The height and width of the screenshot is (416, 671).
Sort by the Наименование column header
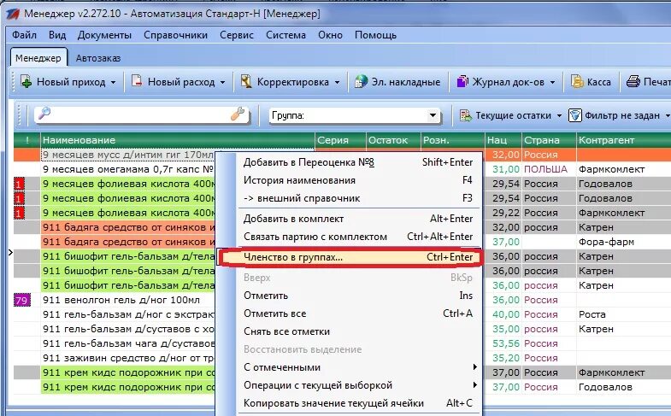(x=178, y=140)
